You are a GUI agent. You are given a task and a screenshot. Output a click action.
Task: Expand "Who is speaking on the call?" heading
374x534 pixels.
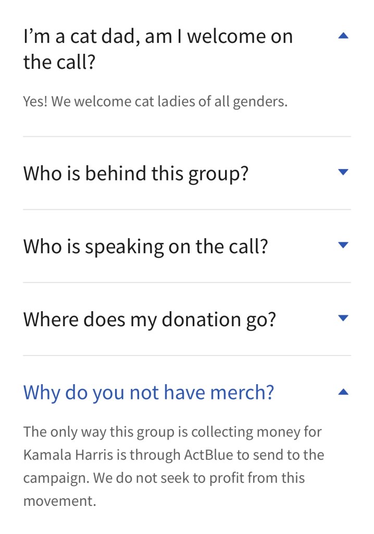click(x=145, y=246)
